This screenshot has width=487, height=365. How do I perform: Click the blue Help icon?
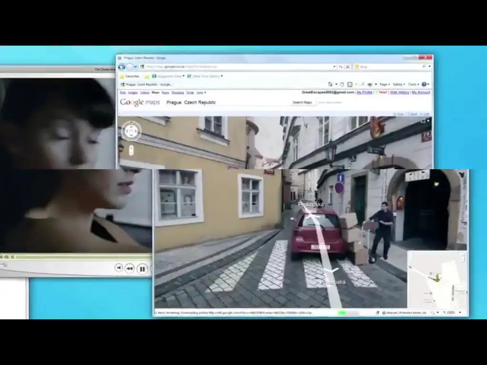point(424,85)
